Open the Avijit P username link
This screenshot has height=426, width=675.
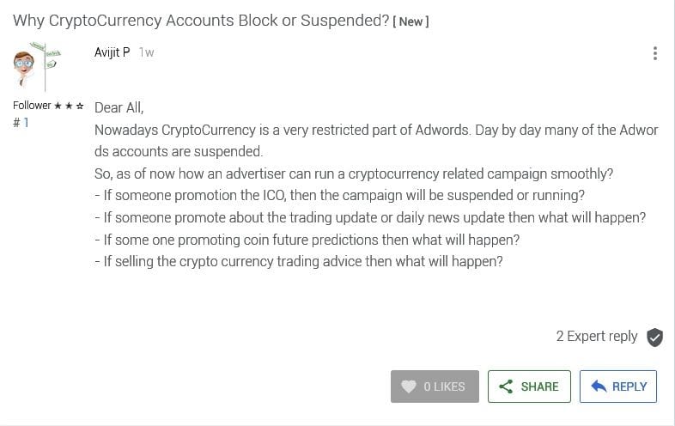coord(112,52)
